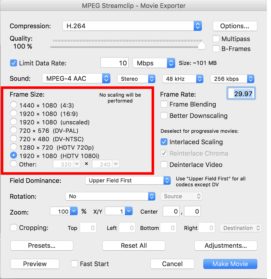Image resolution: width=271 pixels, height=279 pixels.
Task: Select the 1920 × 1080 (unscaled) frame size
Action: pyautogui.click(x=14, y=122)
